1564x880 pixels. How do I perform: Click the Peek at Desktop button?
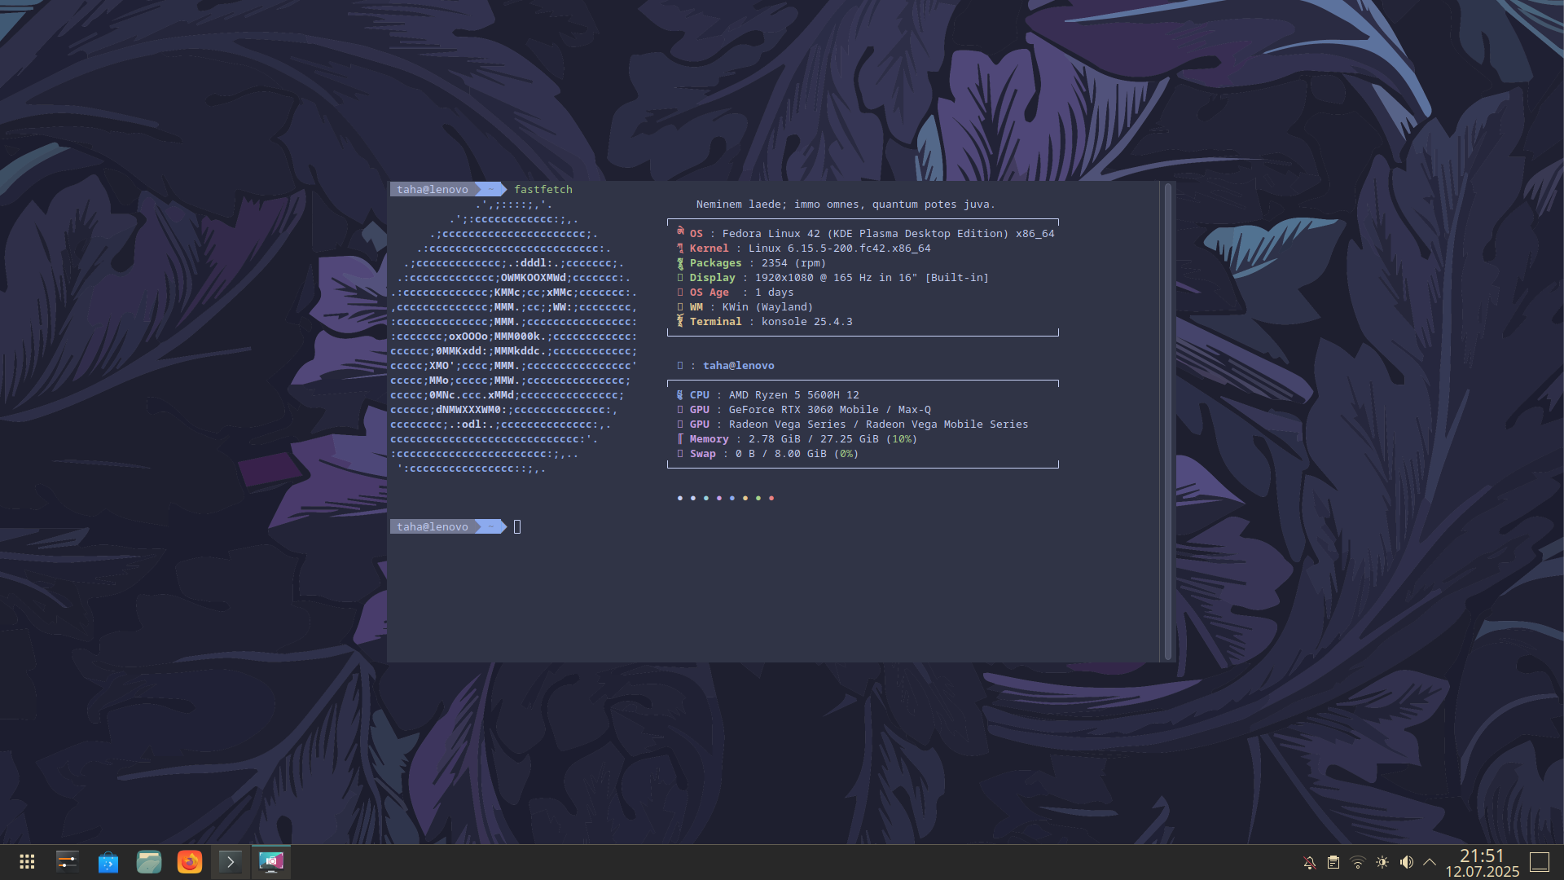1540,862
